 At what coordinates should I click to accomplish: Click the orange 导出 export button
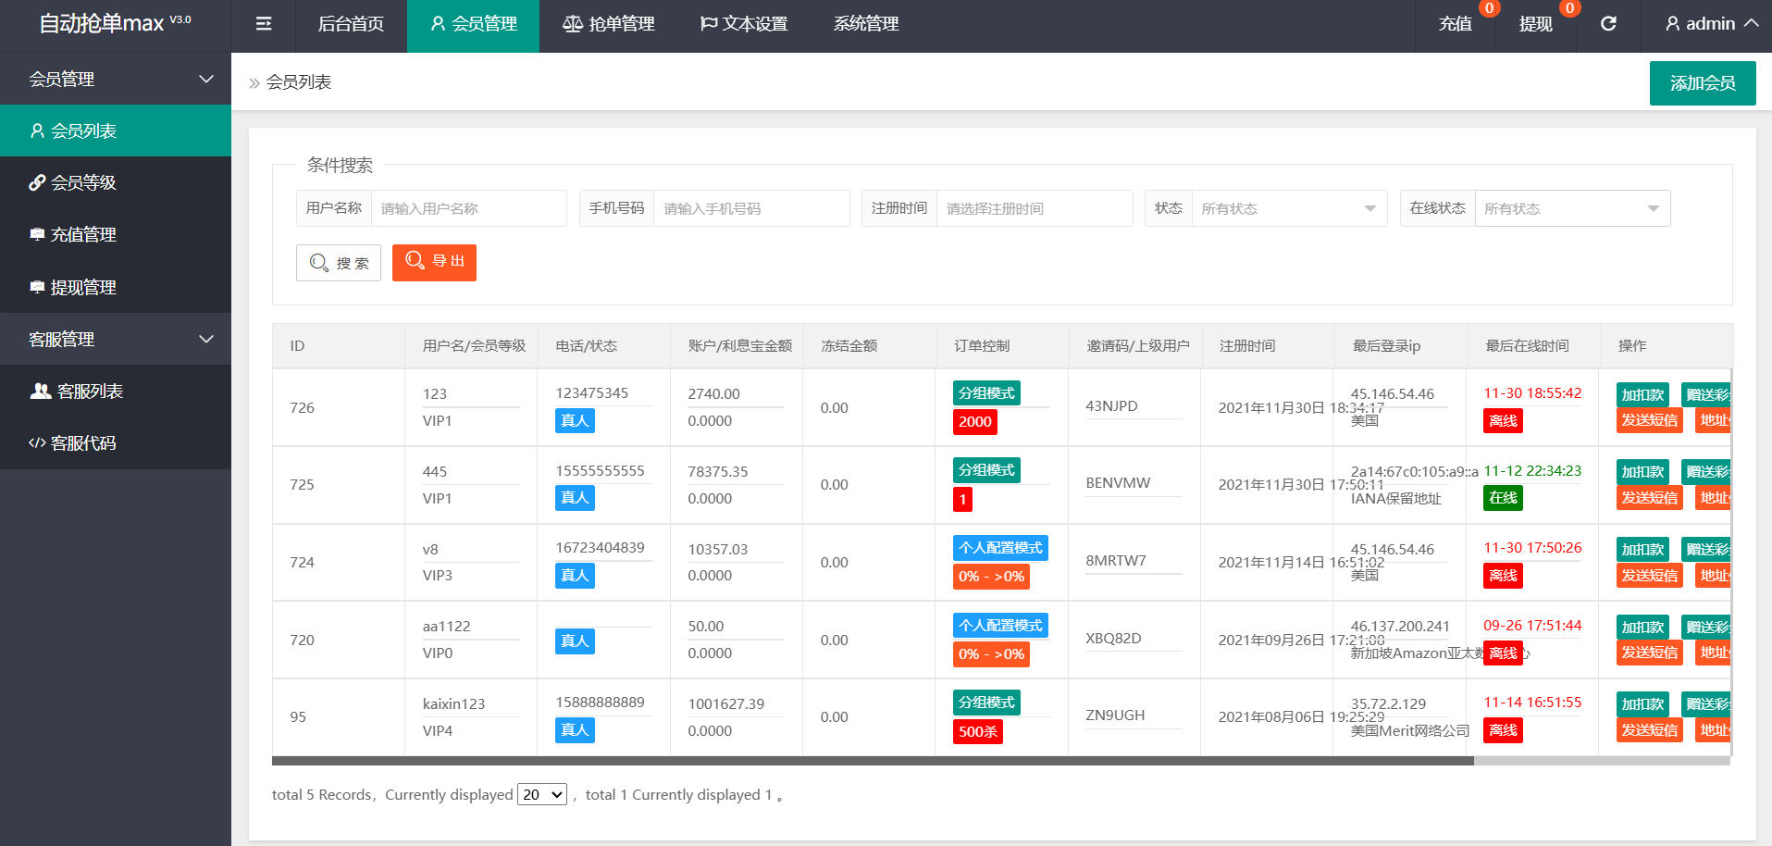click(434, 262)
